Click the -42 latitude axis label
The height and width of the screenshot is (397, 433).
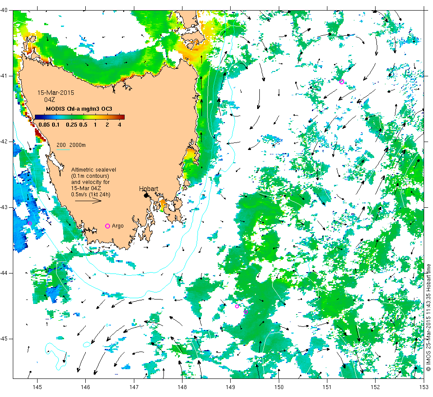coord(4,142)
